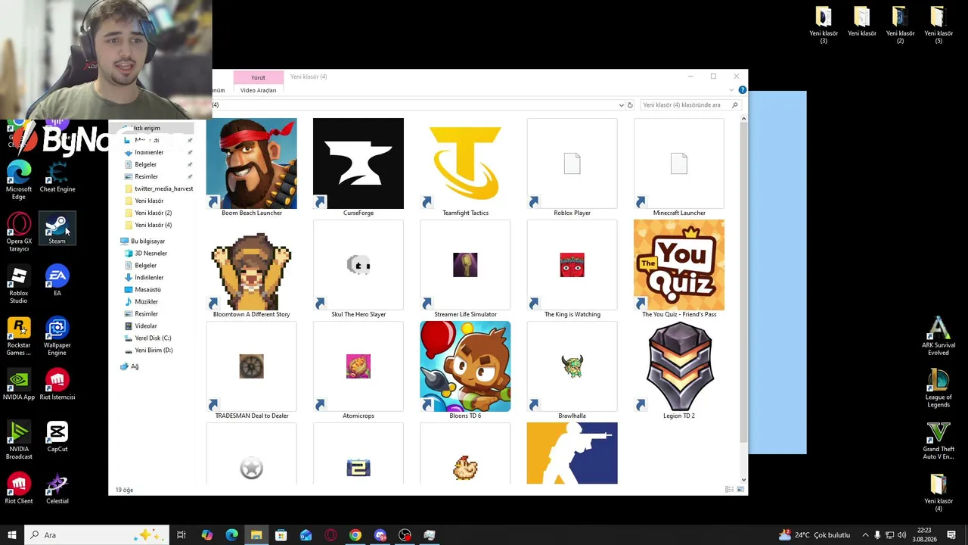Select the CapCut desktop icon
Screen dimensions: 968x545
pyautogui.click(x=57, y=437)
